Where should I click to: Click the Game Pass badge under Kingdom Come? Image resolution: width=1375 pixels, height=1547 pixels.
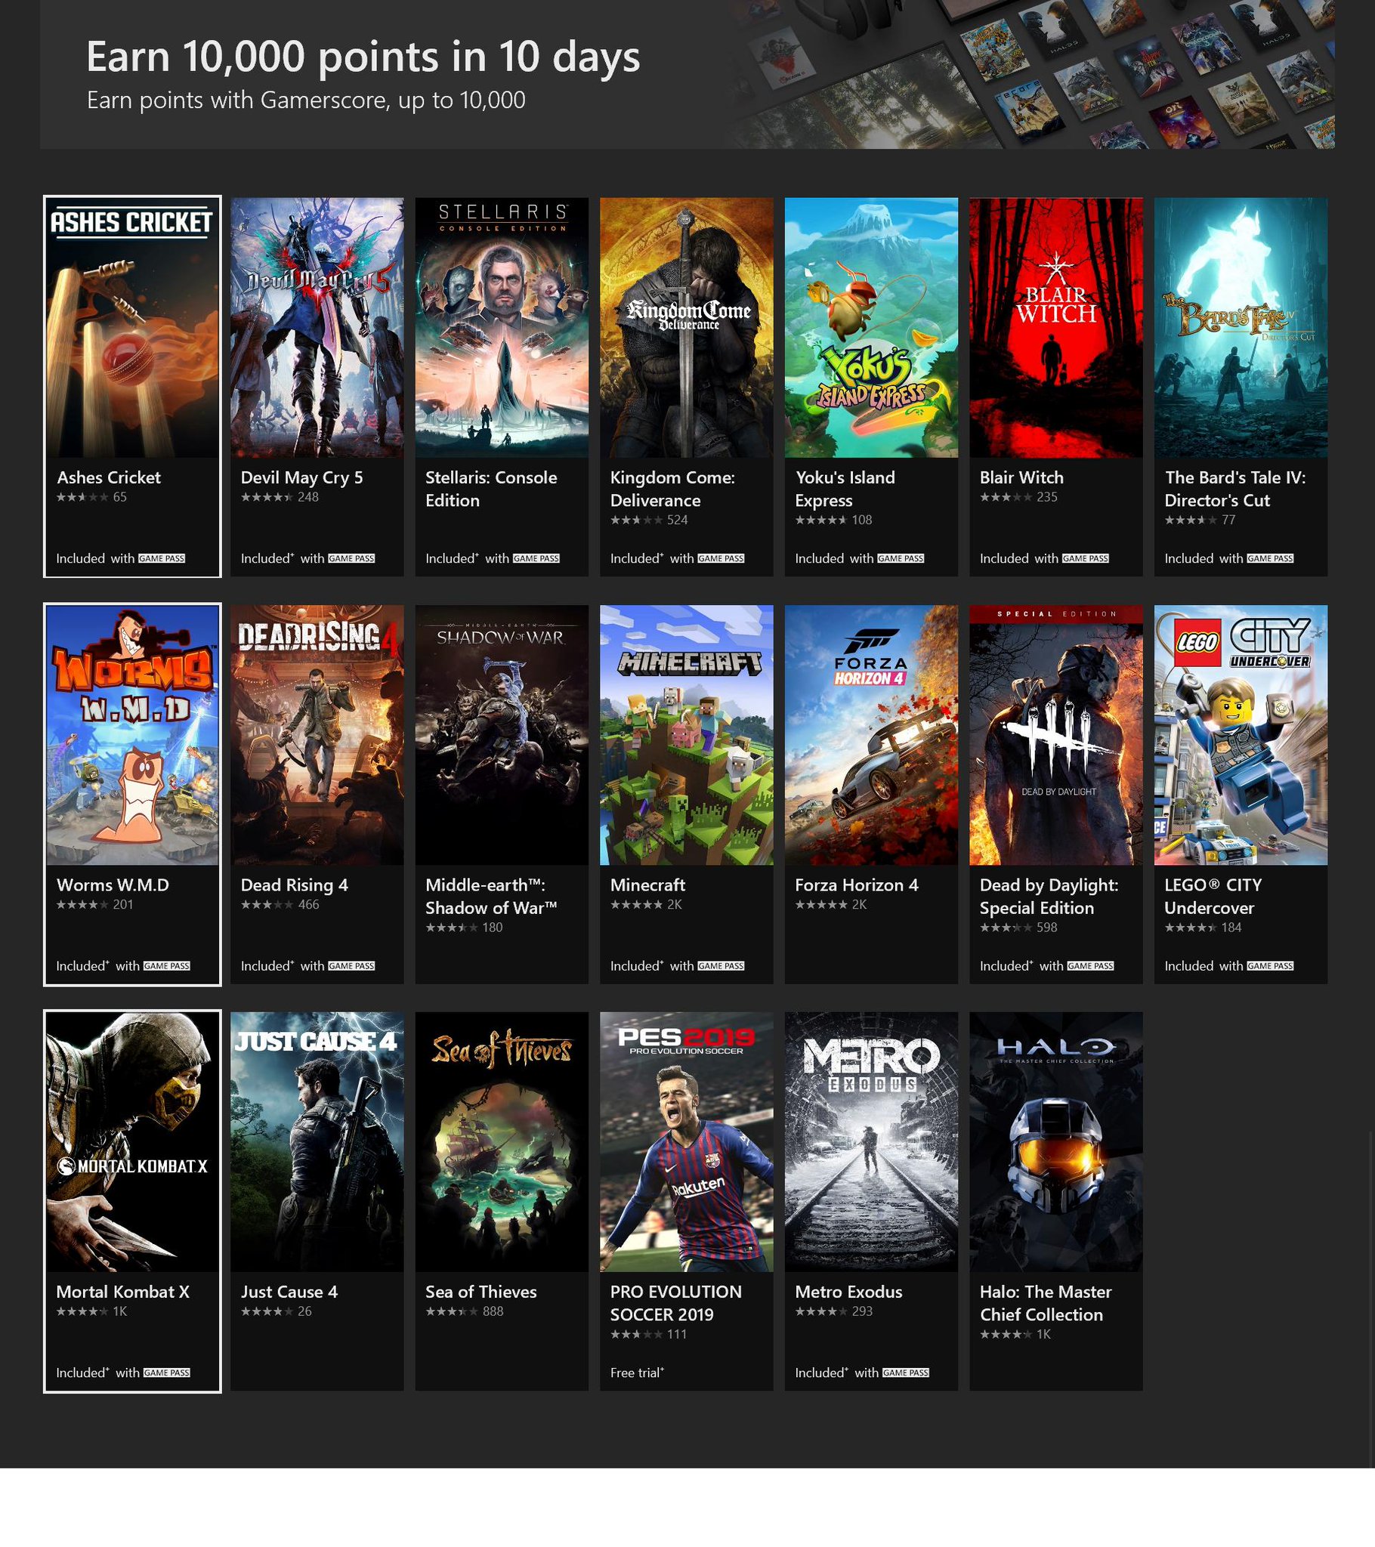tap(721, 558)
